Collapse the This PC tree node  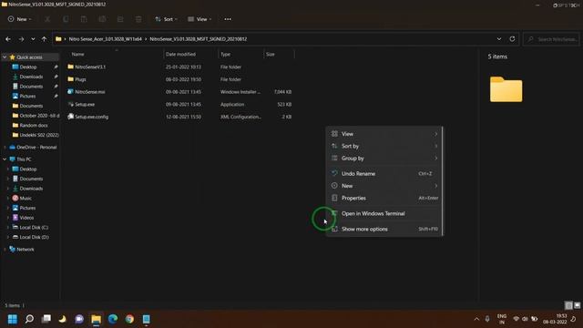(x=5, y=159)
